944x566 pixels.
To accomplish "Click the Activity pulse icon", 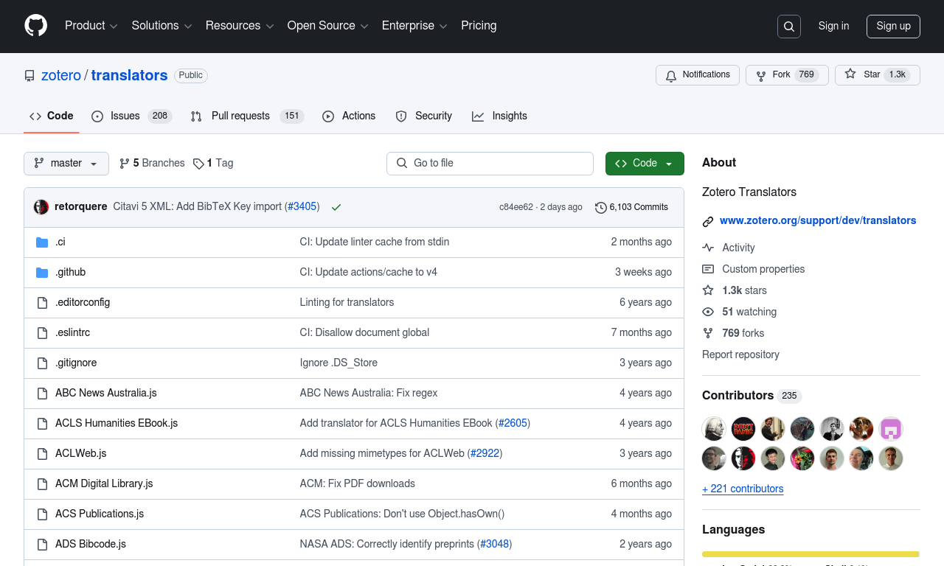I will point(708,248).
